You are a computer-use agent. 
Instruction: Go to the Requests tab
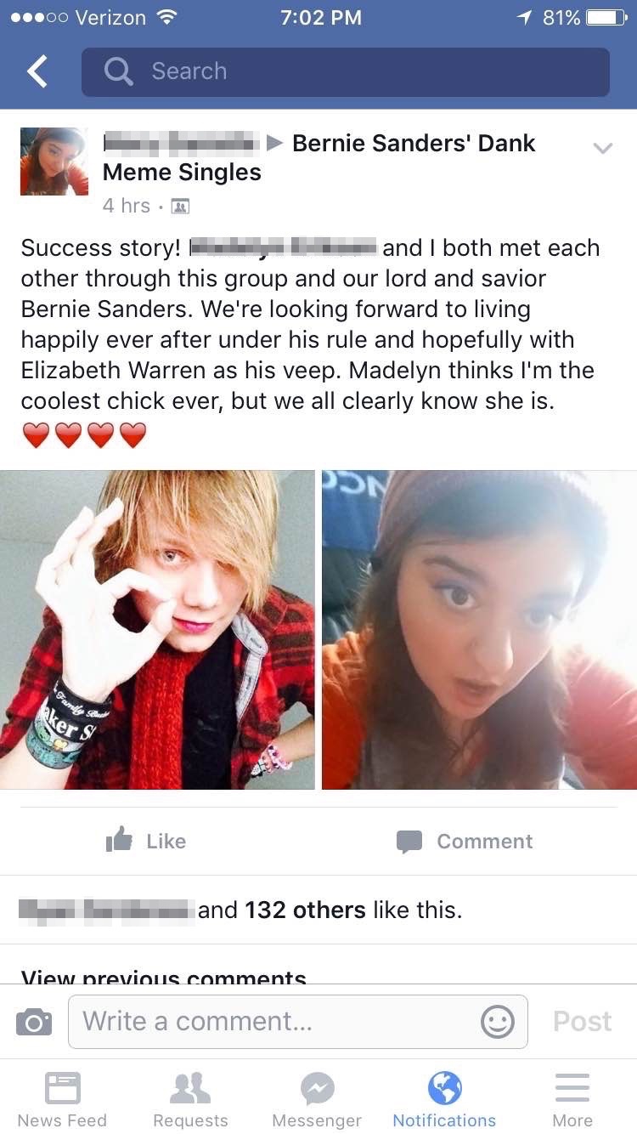point(190,1098)
